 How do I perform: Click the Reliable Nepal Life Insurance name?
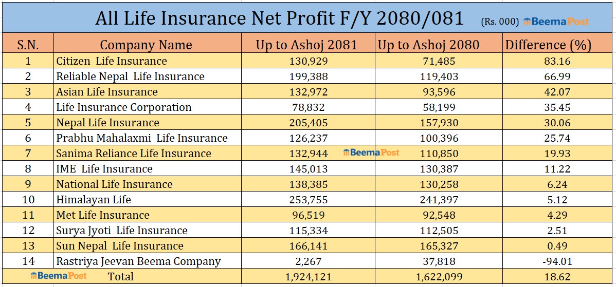130,76
